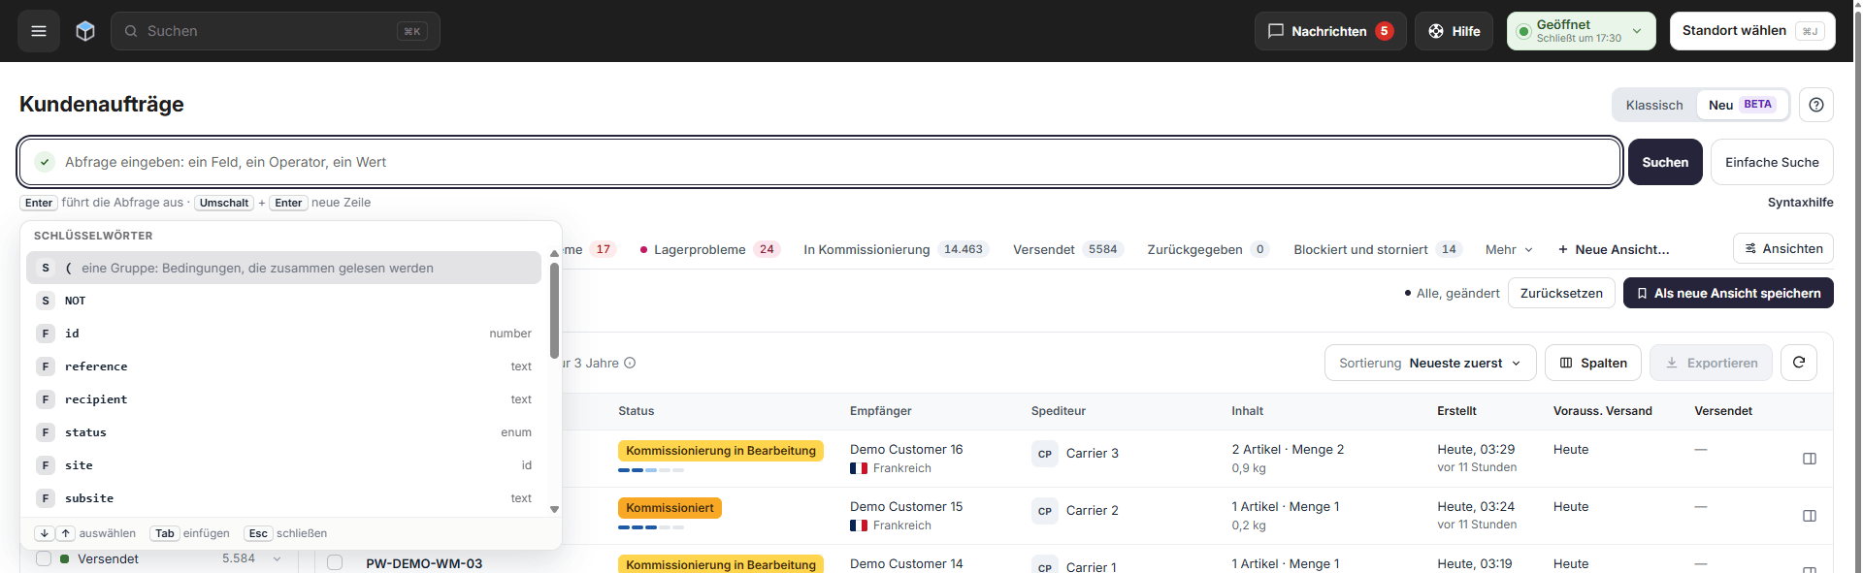Switch to the In Kommissionierung tab
The image size is (1863, 573).
897,249
